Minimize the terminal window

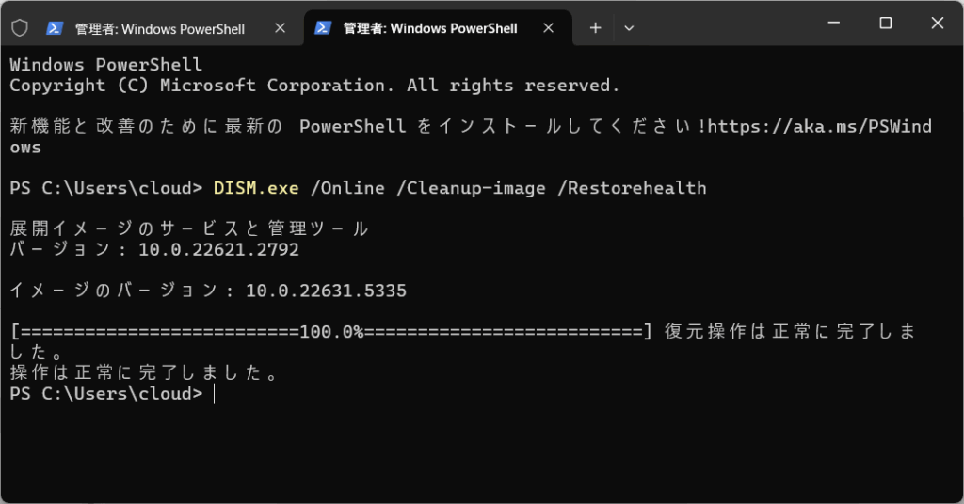[833, 24]
